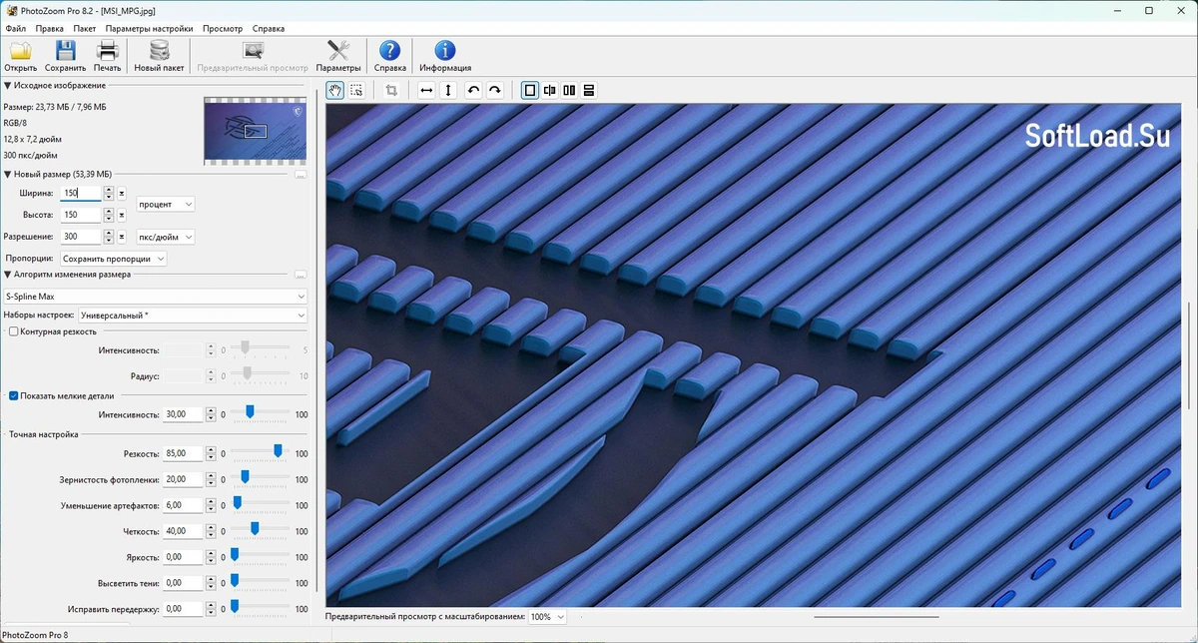
Task: Increase Ширина with the up stepper arrow
Action: [x=109, y=190]
